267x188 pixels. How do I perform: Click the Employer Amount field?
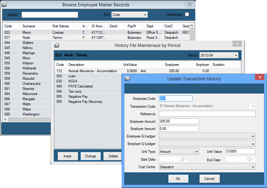179,129
